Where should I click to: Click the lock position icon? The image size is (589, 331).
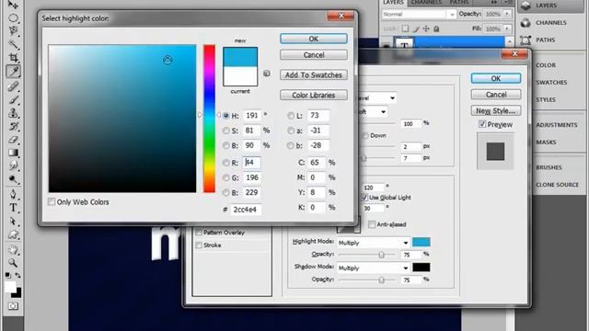click(x=426, y=29)
